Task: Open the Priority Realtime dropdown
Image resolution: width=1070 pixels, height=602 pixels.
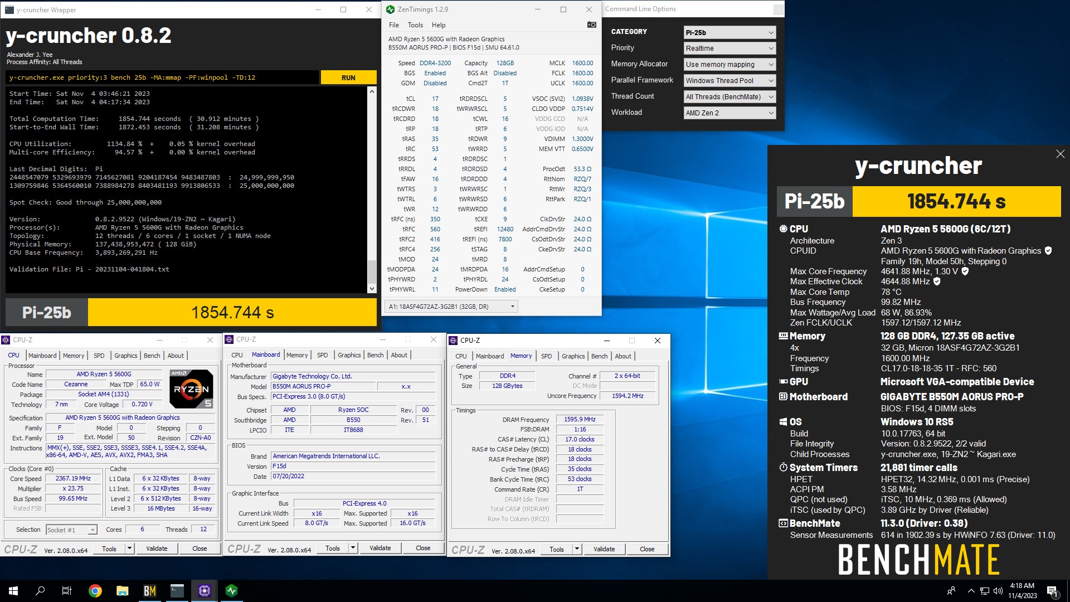Action: click(729, 48)
